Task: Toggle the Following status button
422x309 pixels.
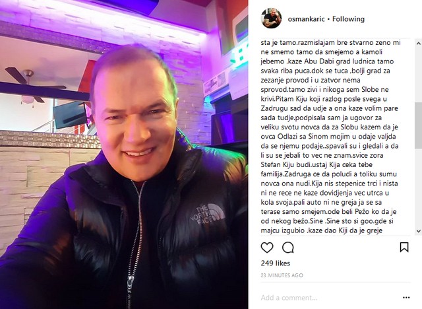Action: (348, 19)
